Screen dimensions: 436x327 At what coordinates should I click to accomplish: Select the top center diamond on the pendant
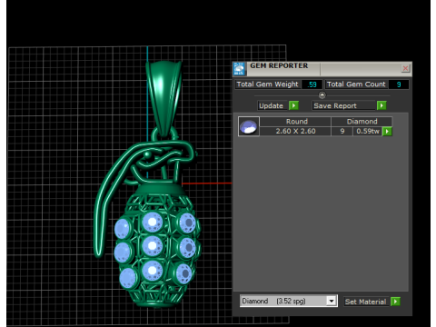tap(152, 222)
